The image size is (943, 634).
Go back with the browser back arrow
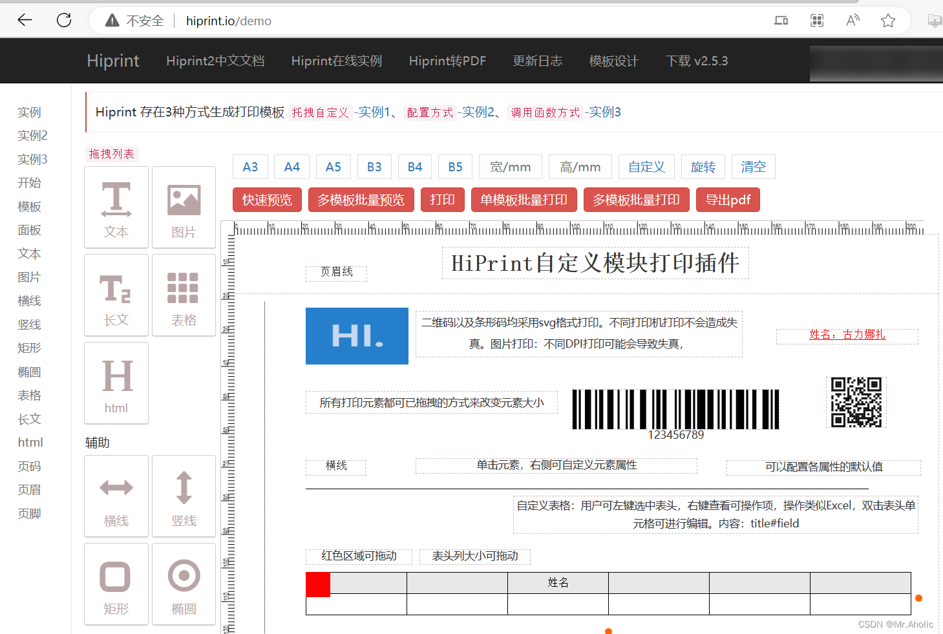point(25,20)
